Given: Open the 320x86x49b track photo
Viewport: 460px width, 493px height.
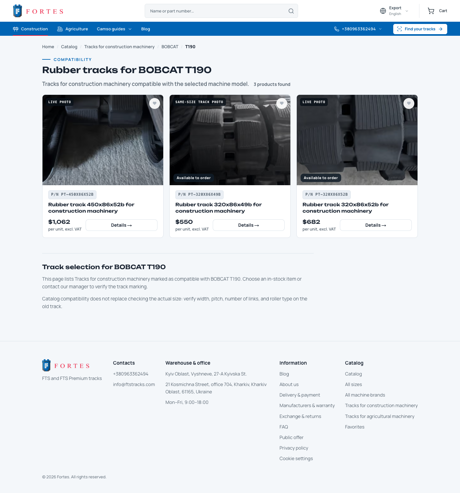Looking at the screenshot, I should 230,140.
